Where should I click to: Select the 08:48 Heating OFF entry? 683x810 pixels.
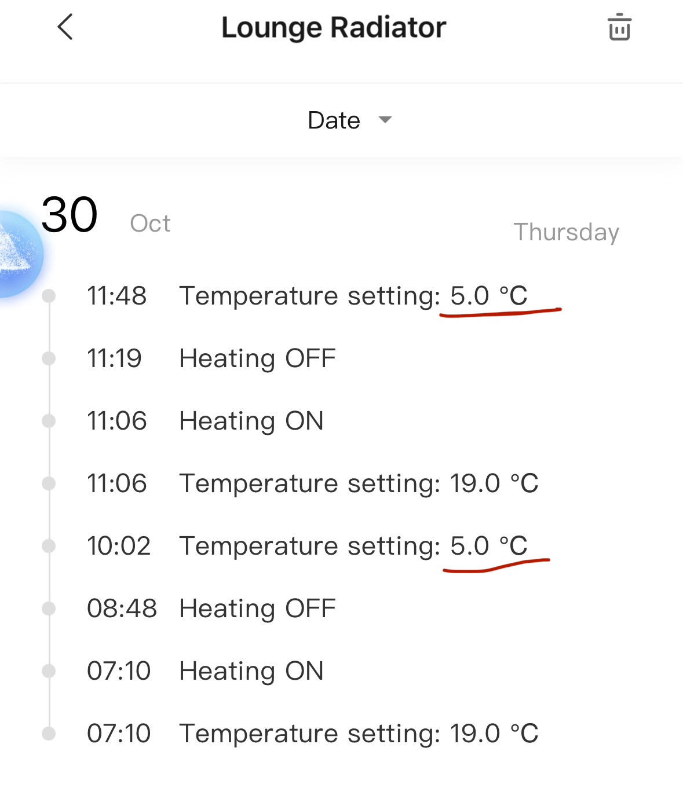coord(257,609)
